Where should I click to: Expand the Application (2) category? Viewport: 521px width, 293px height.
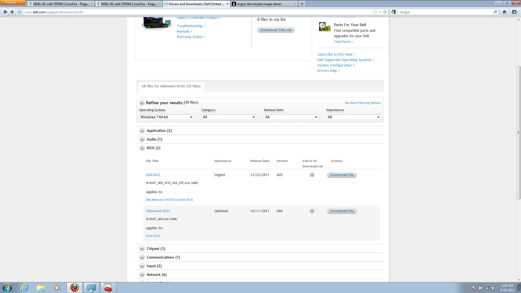[142, 131]
